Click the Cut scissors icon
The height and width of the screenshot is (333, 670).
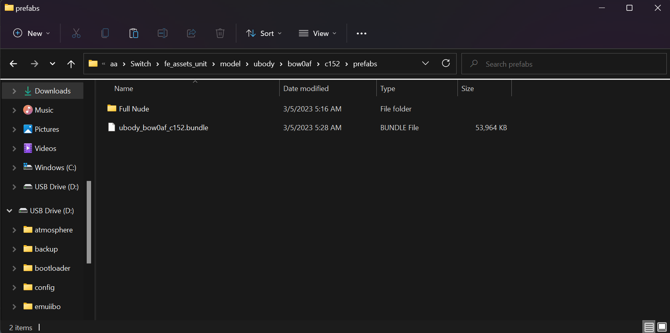(76, 34)
